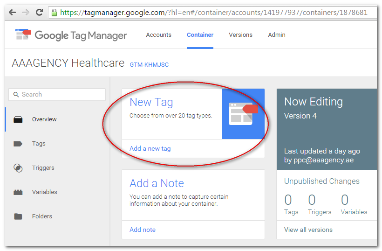The image size is (382, 251).
Task: Click the Folders icon in sidebar
Action: pos(18,216)
